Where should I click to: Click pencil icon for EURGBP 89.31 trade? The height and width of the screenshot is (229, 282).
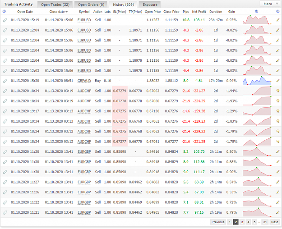(278, 202)
